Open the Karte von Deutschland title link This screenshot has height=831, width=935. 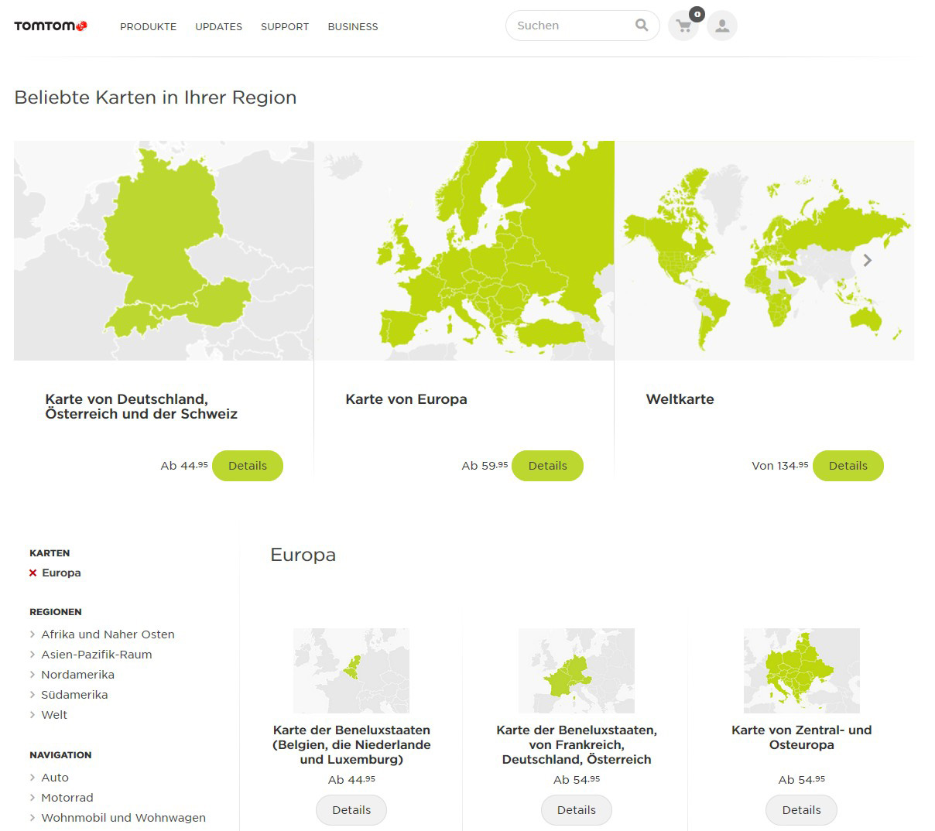(141, 406)
